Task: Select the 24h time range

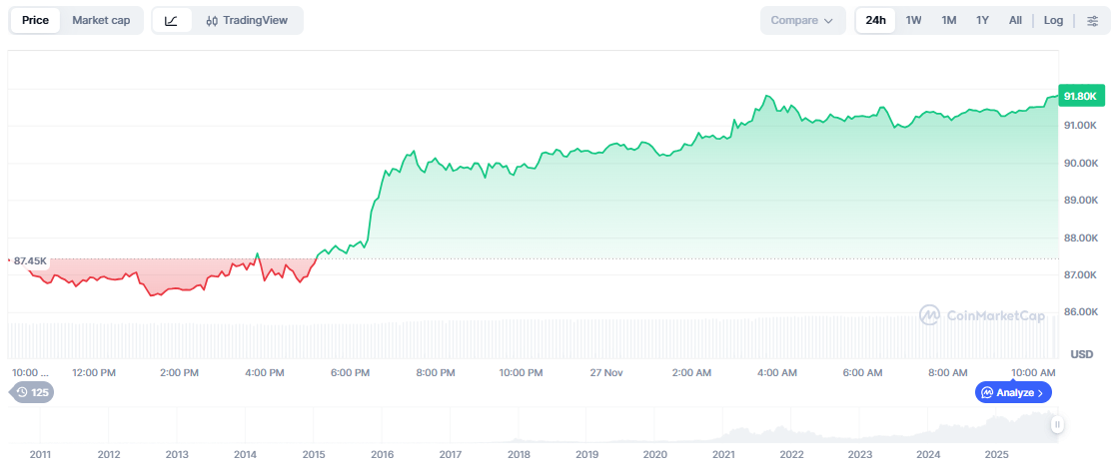Action: pos(875,21)
